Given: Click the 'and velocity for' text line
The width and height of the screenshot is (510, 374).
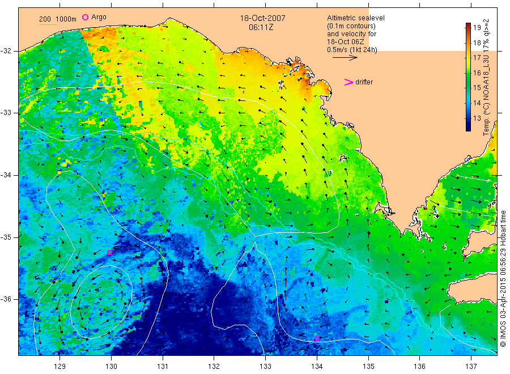Looking at the screenshot, I should pyautogui.click(x=351, y=34).
